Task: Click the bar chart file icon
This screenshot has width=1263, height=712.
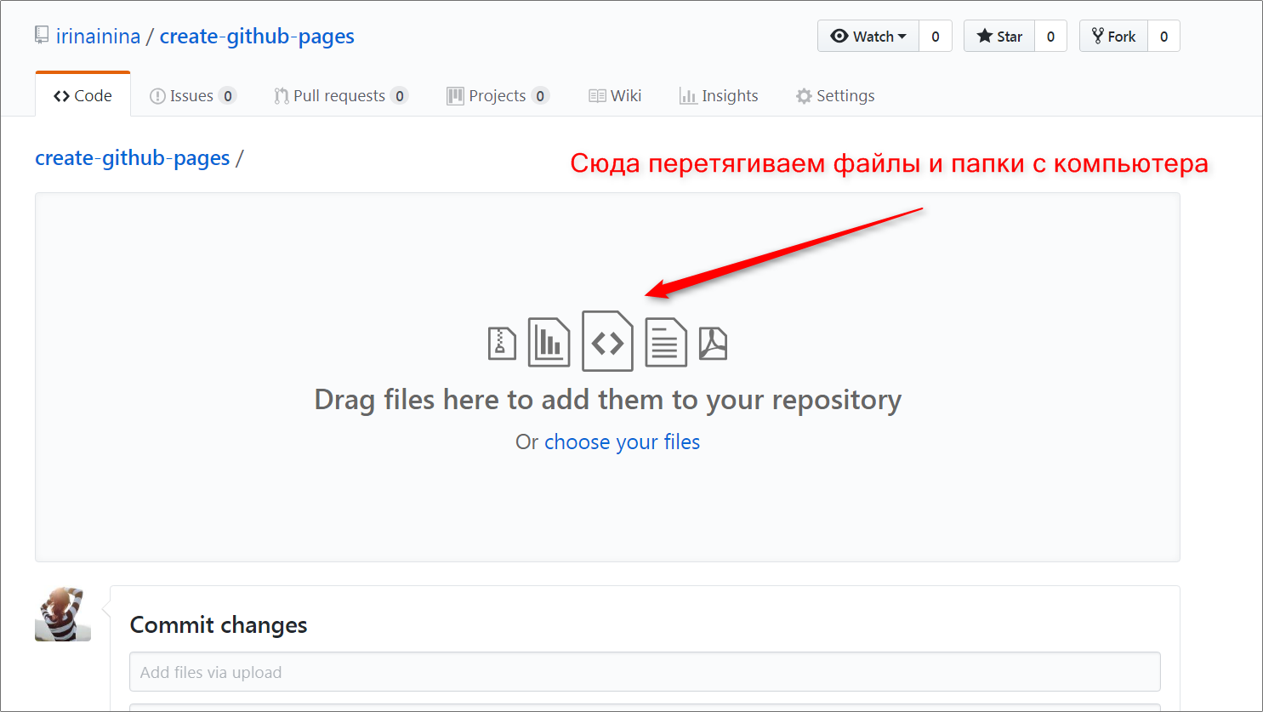Action: 549,342
